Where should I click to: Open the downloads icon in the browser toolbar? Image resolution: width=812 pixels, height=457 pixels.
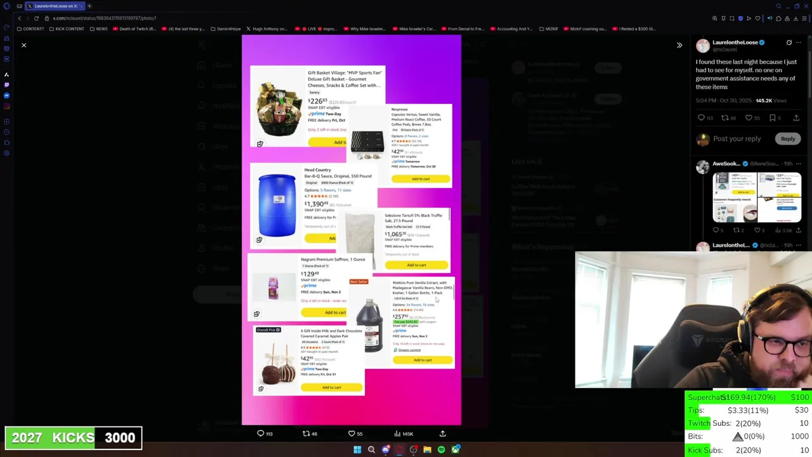coord(796,18)
